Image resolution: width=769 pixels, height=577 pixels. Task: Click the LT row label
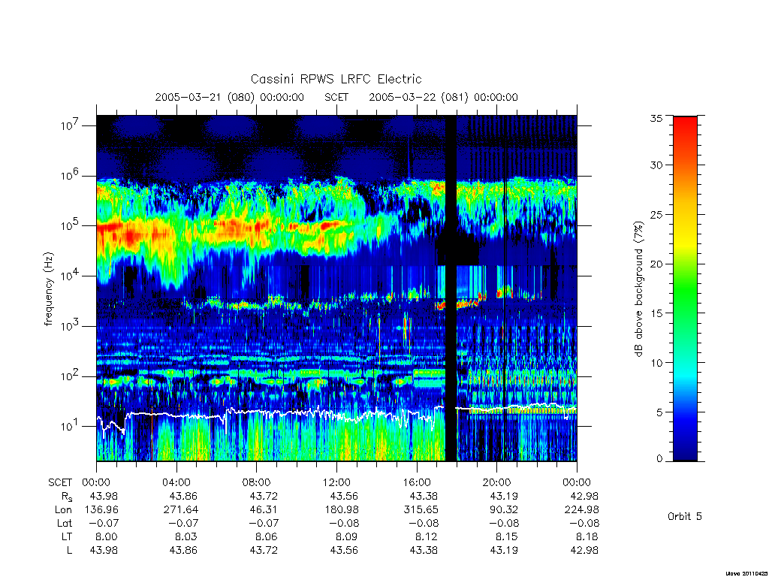[x=67, y=536]
